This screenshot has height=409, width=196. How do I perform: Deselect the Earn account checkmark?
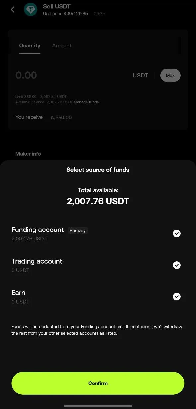point(177,296)
